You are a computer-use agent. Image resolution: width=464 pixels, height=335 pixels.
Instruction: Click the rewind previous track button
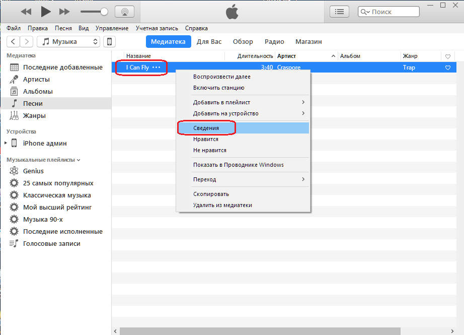(x=26, y=12)
